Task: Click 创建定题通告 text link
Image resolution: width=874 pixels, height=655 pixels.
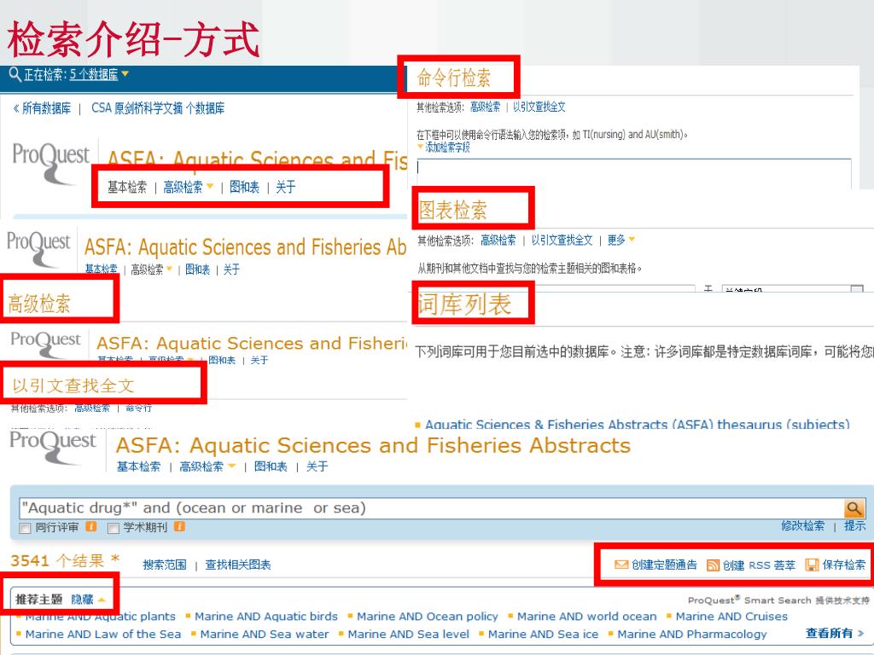Action: [664, 565]
